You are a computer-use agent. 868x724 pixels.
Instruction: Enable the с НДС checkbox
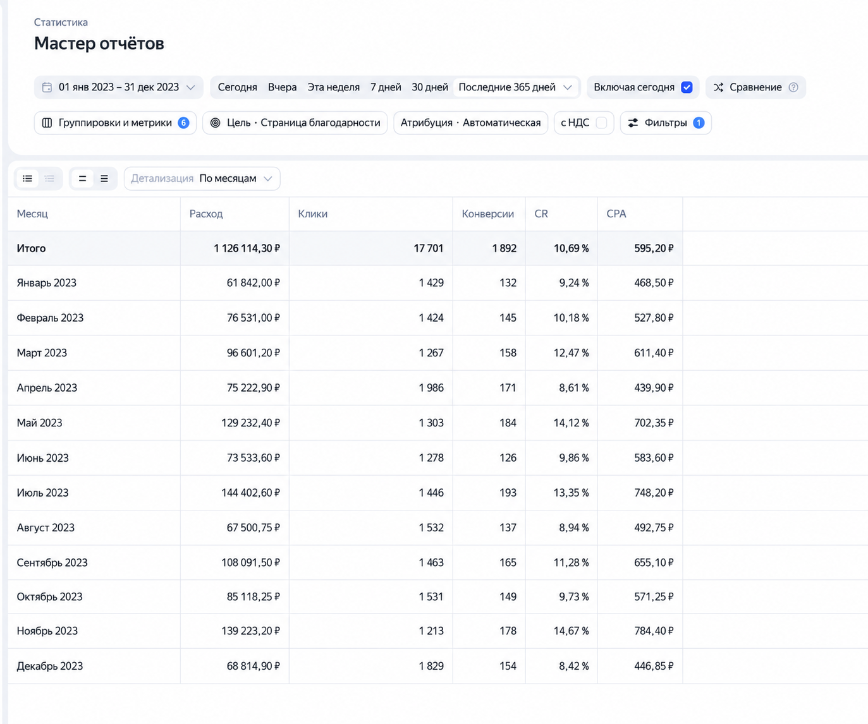[601, 123]
